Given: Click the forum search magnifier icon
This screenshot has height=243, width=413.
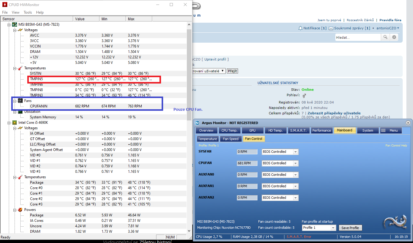Looking at the screenshot, I should 385,37.
